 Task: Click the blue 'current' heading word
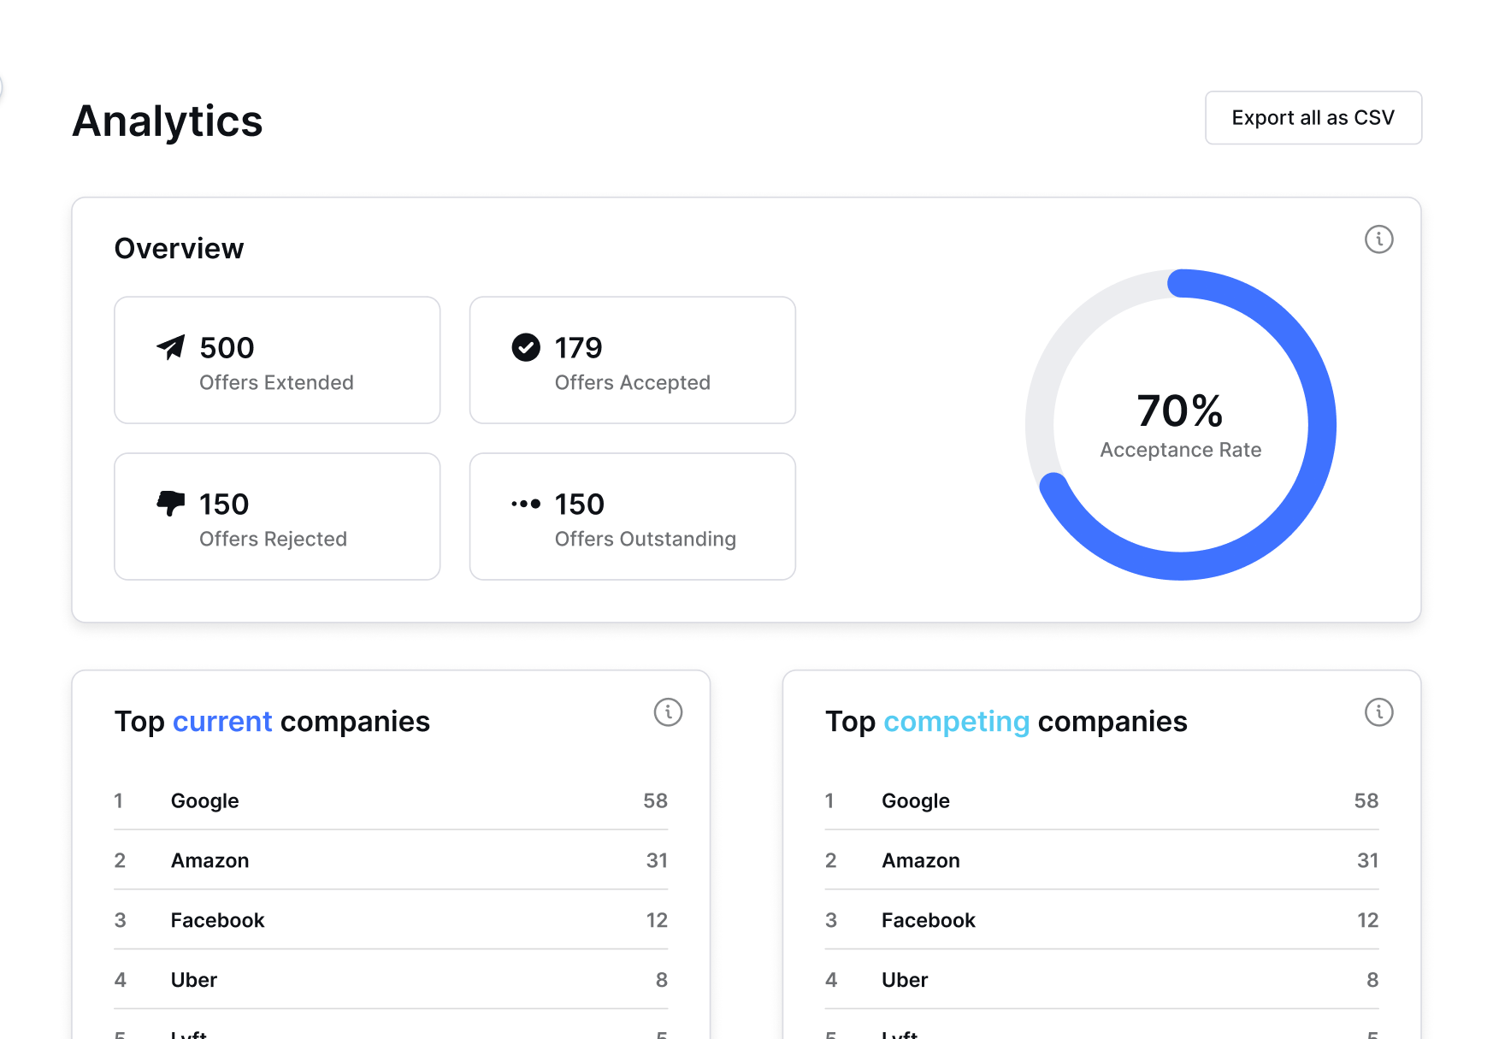(x=222, y=722)
